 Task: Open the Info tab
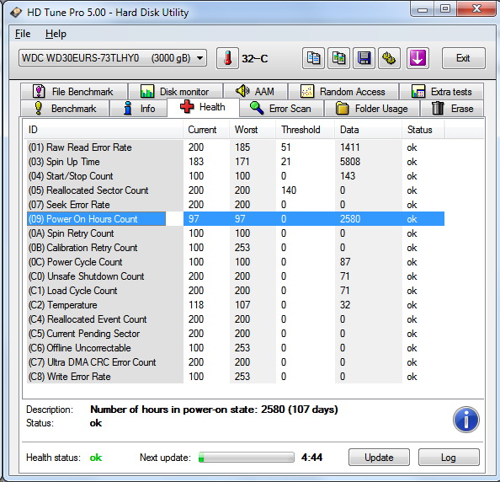(x=139, y=109)
